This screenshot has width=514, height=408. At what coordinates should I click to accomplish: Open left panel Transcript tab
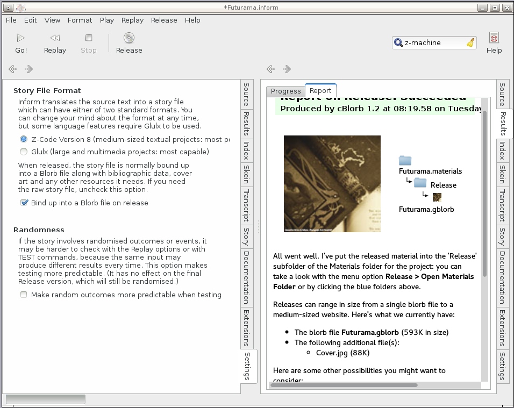point(246,205)
